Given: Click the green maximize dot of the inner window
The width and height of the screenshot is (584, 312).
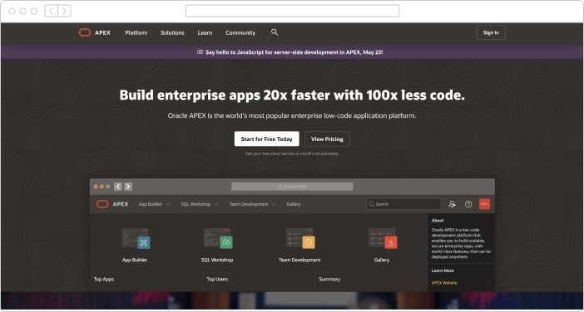Looking at the screenshot, I should pos(108,187).
